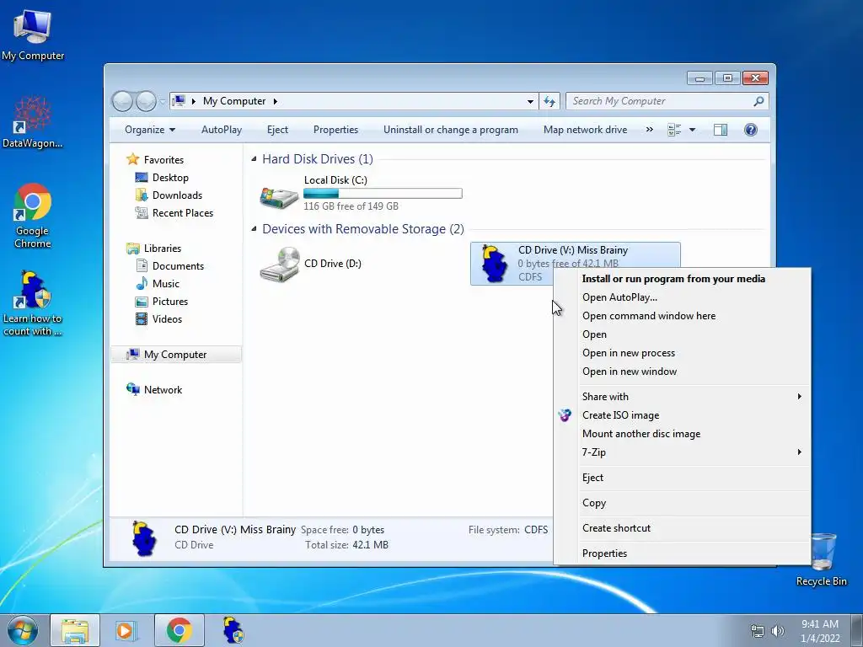Select Create shortcut in the context menu
This screenshot has width=863, height=647.
click(616, 528)
